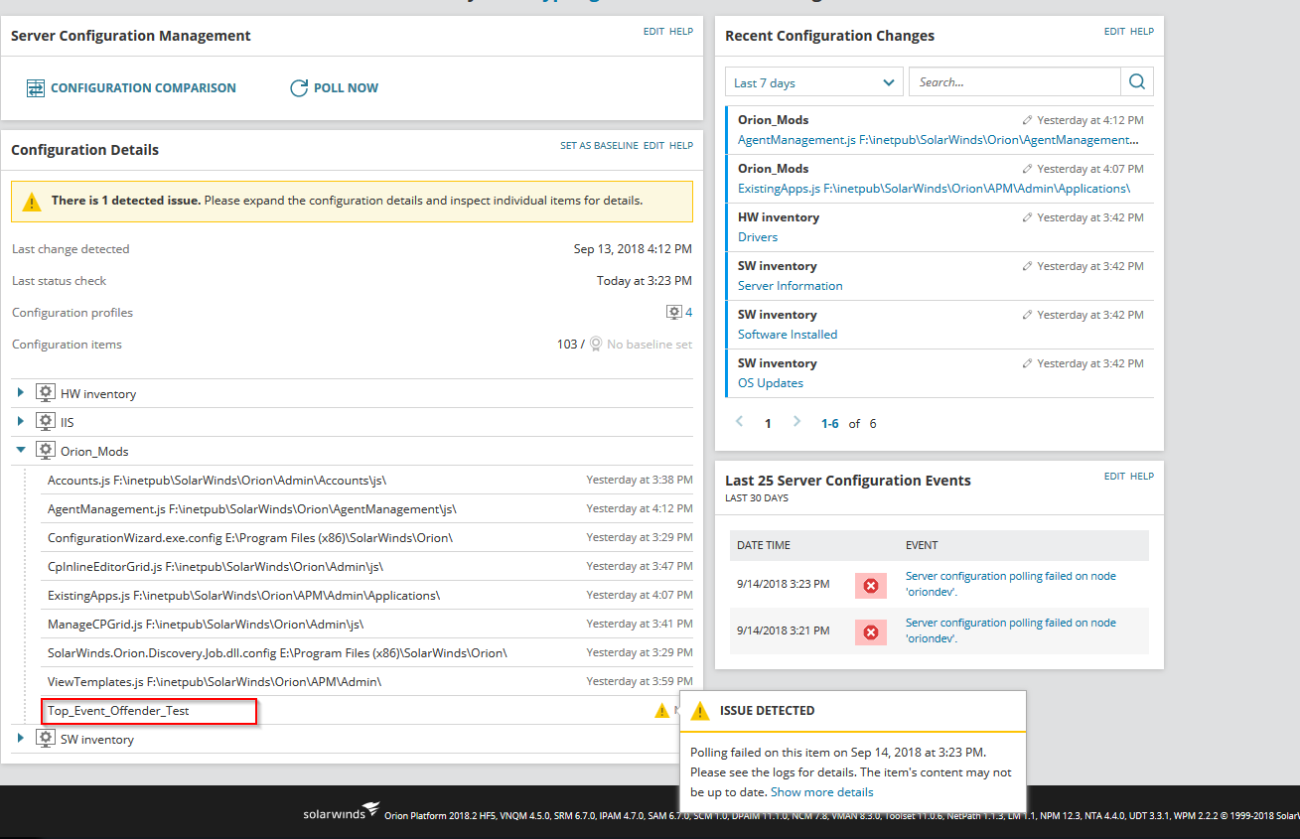Click Orion_Mods profile gear icon

coord(45,450)
